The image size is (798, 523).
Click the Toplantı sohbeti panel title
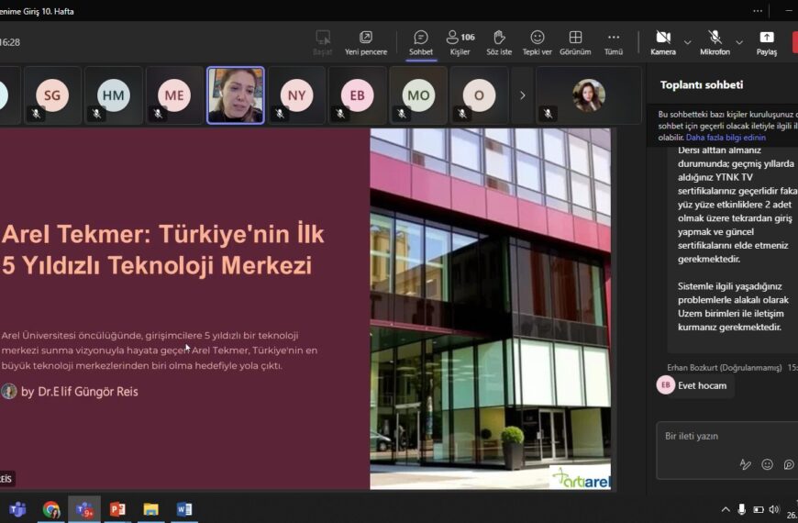[x=702, y=85]
